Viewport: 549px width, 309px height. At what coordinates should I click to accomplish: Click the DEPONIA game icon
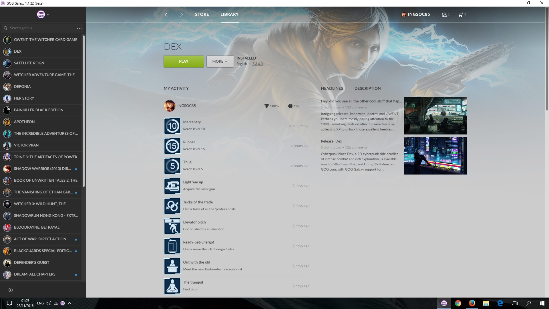[x=7, y=87]
